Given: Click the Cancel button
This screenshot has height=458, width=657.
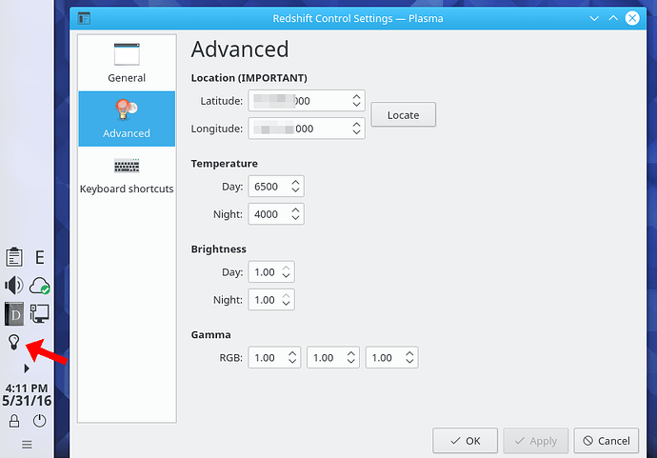Looking at the screenshot, I should 607,441.
